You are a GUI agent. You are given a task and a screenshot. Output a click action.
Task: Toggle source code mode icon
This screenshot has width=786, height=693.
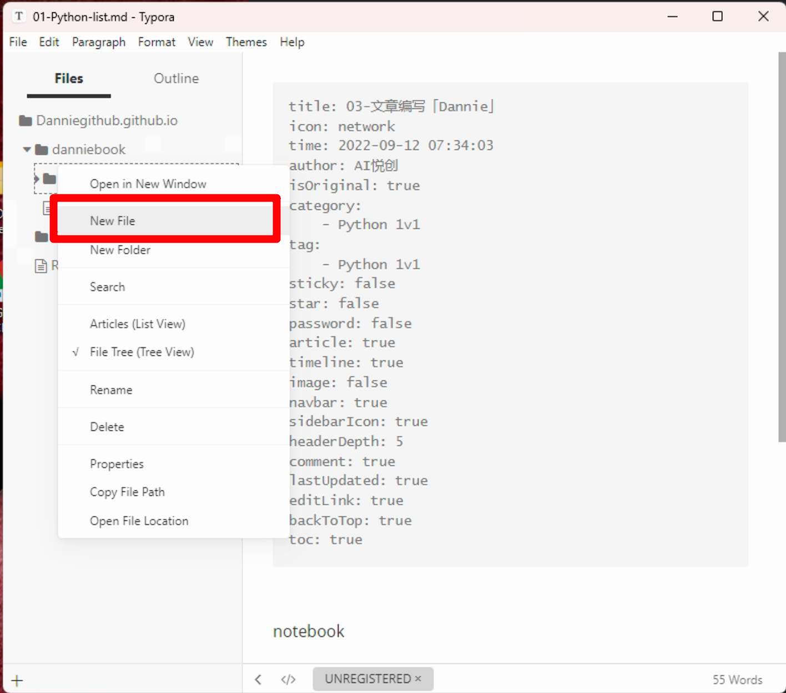pos(288,679)
